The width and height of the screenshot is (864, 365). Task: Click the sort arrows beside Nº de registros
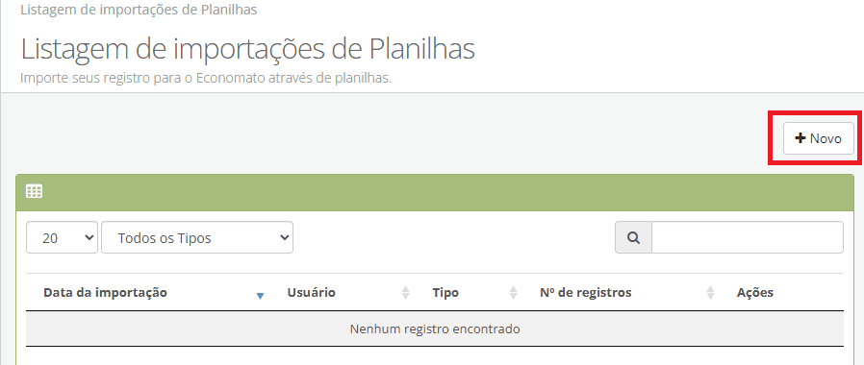(710, 292)
